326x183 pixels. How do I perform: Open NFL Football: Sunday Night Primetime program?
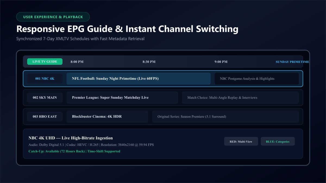[139, 79]
